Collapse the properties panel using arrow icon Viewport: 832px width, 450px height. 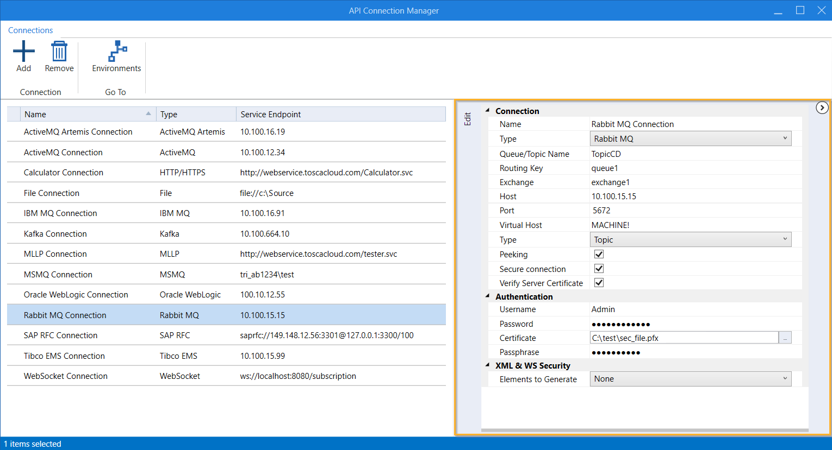coord(822,107)
